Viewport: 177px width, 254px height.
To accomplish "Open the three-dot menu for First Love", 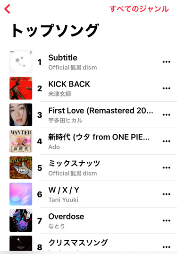I will point(166,114).
